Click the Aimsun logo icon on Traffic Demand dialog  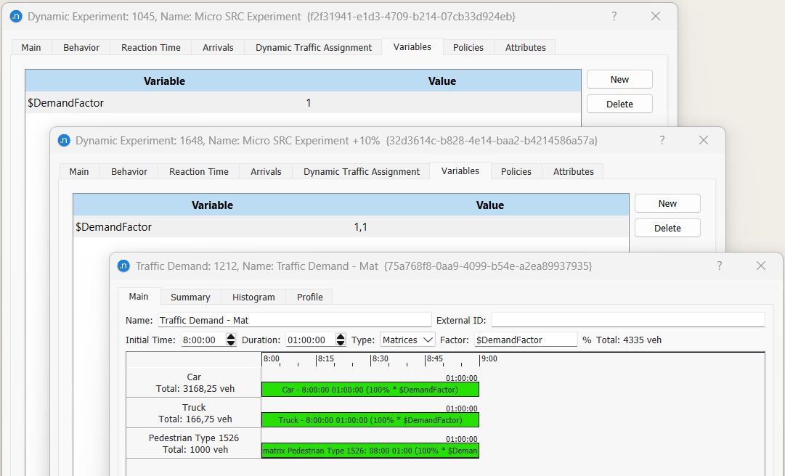coord(123,266)
